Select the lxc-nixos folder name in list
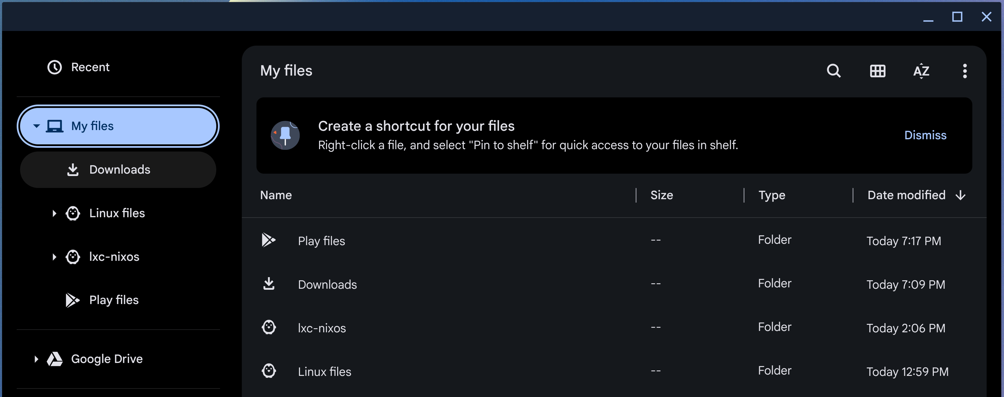 click(322, 329)
